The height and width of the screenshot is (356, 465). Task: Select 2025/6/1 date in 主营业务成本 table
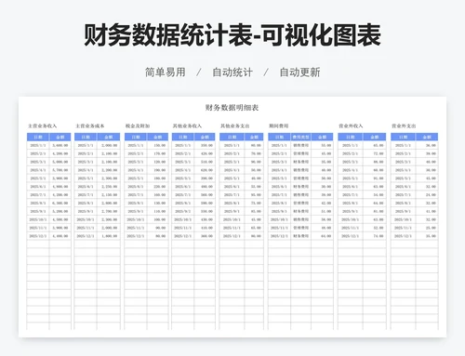click(x=86, y=187)
